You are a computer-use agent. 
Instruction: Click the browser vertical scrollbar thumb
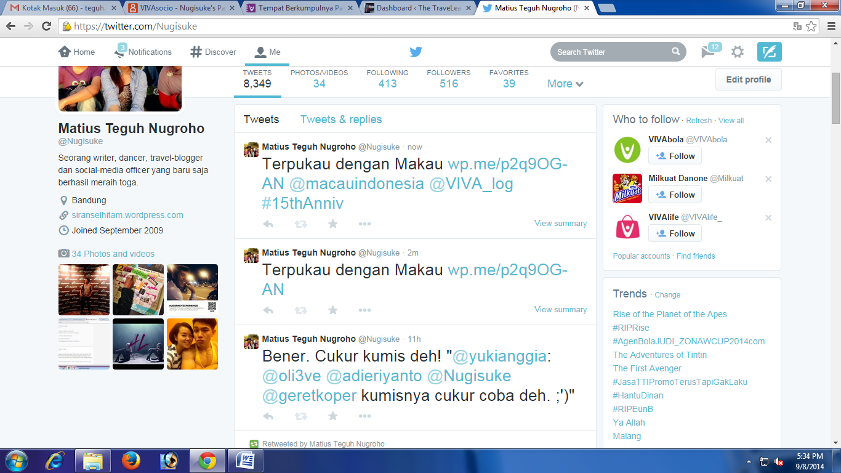[x=835, y=99]
